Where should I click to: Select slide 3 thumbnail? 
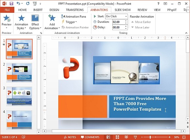click(19, 96)
